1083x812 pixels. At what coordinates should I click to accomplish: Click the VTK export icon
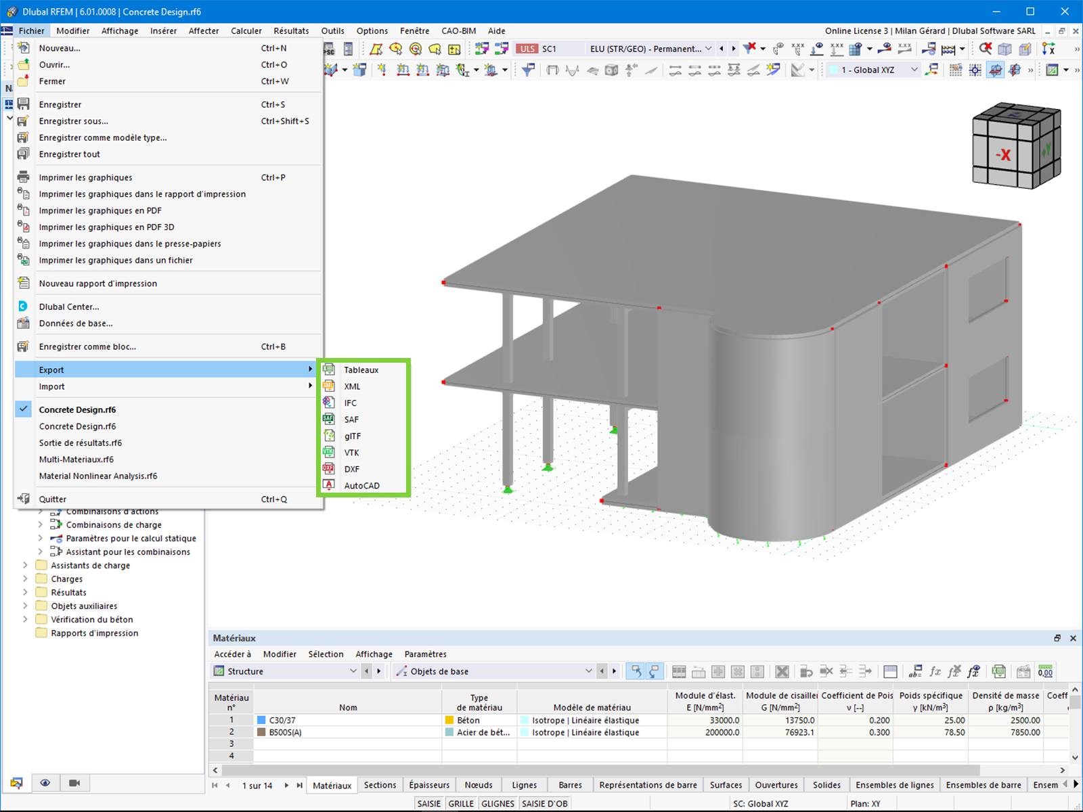click(329, 452)
